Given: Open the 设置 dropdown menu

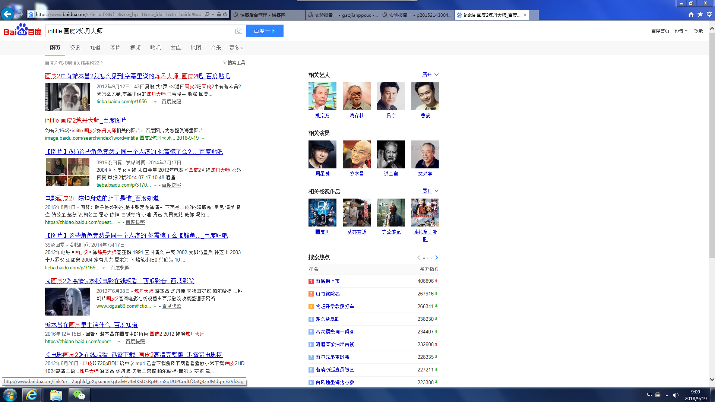Looking at the screenshot, I should click(681, 31).
